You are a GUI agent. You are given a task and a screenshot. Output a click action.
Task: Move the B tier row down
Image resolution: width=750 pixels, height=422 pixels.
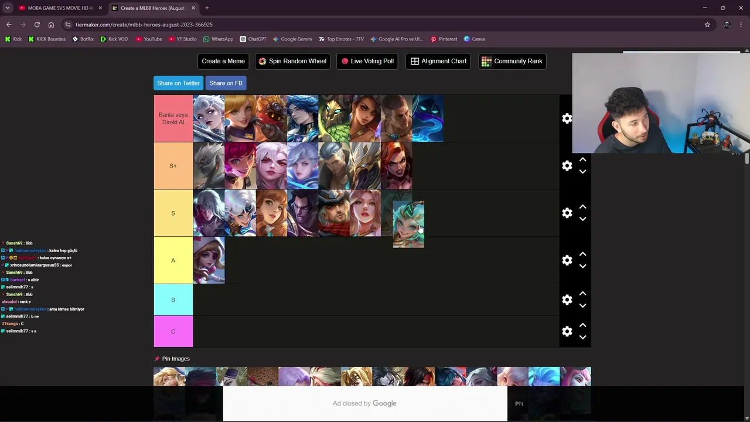582,305
